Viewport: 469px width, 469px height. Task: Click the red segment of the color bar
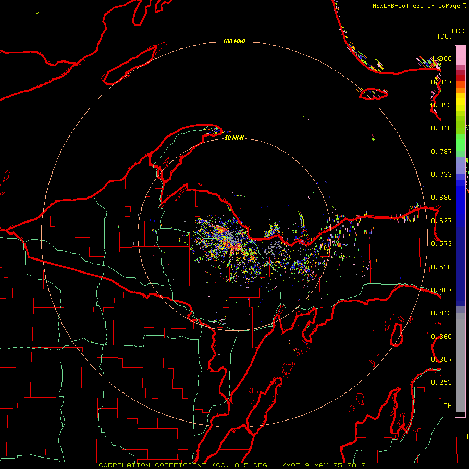click(460, 78)
